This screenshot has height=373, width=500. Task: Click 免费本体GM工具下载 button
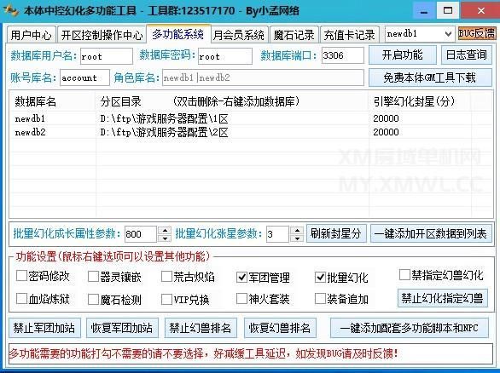[430, 77]
